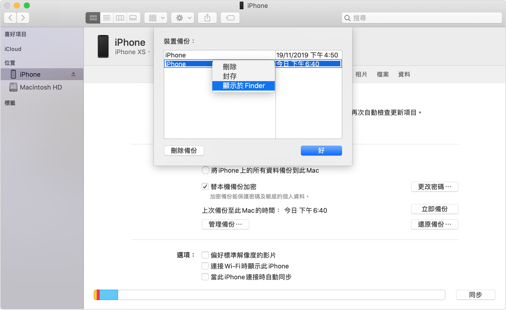Go forward with the right chevron button
This screenshot has height=310, width=506.
point(23,18)
